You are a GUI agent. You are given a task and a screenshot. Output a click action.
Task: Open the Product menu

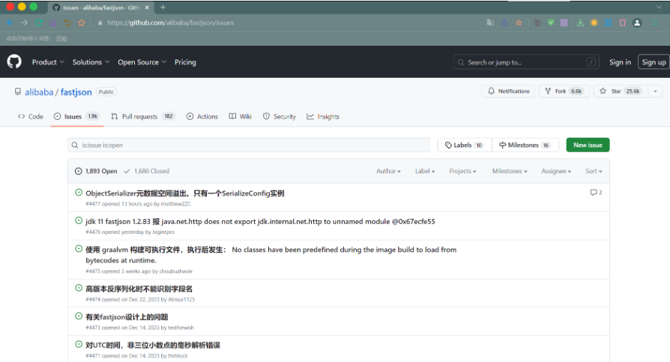coord(48,62)
